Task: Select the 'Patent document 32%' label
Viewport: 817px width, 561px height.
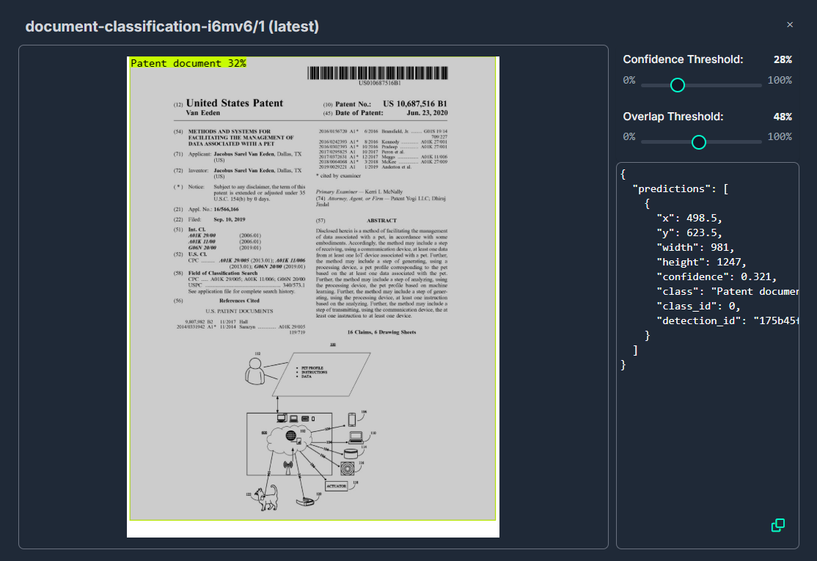Action: point(188,63)
